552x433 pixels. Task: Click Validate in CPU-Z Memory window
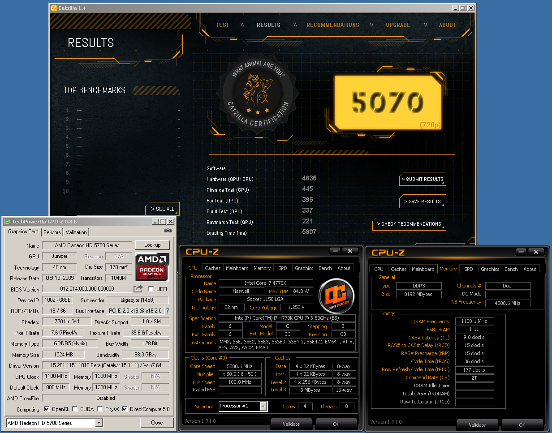477,425
